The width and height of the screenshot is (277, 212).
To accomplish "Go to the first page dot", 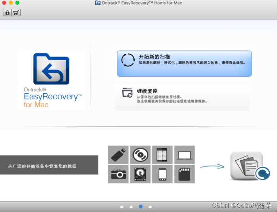I will tap(122, 207).
